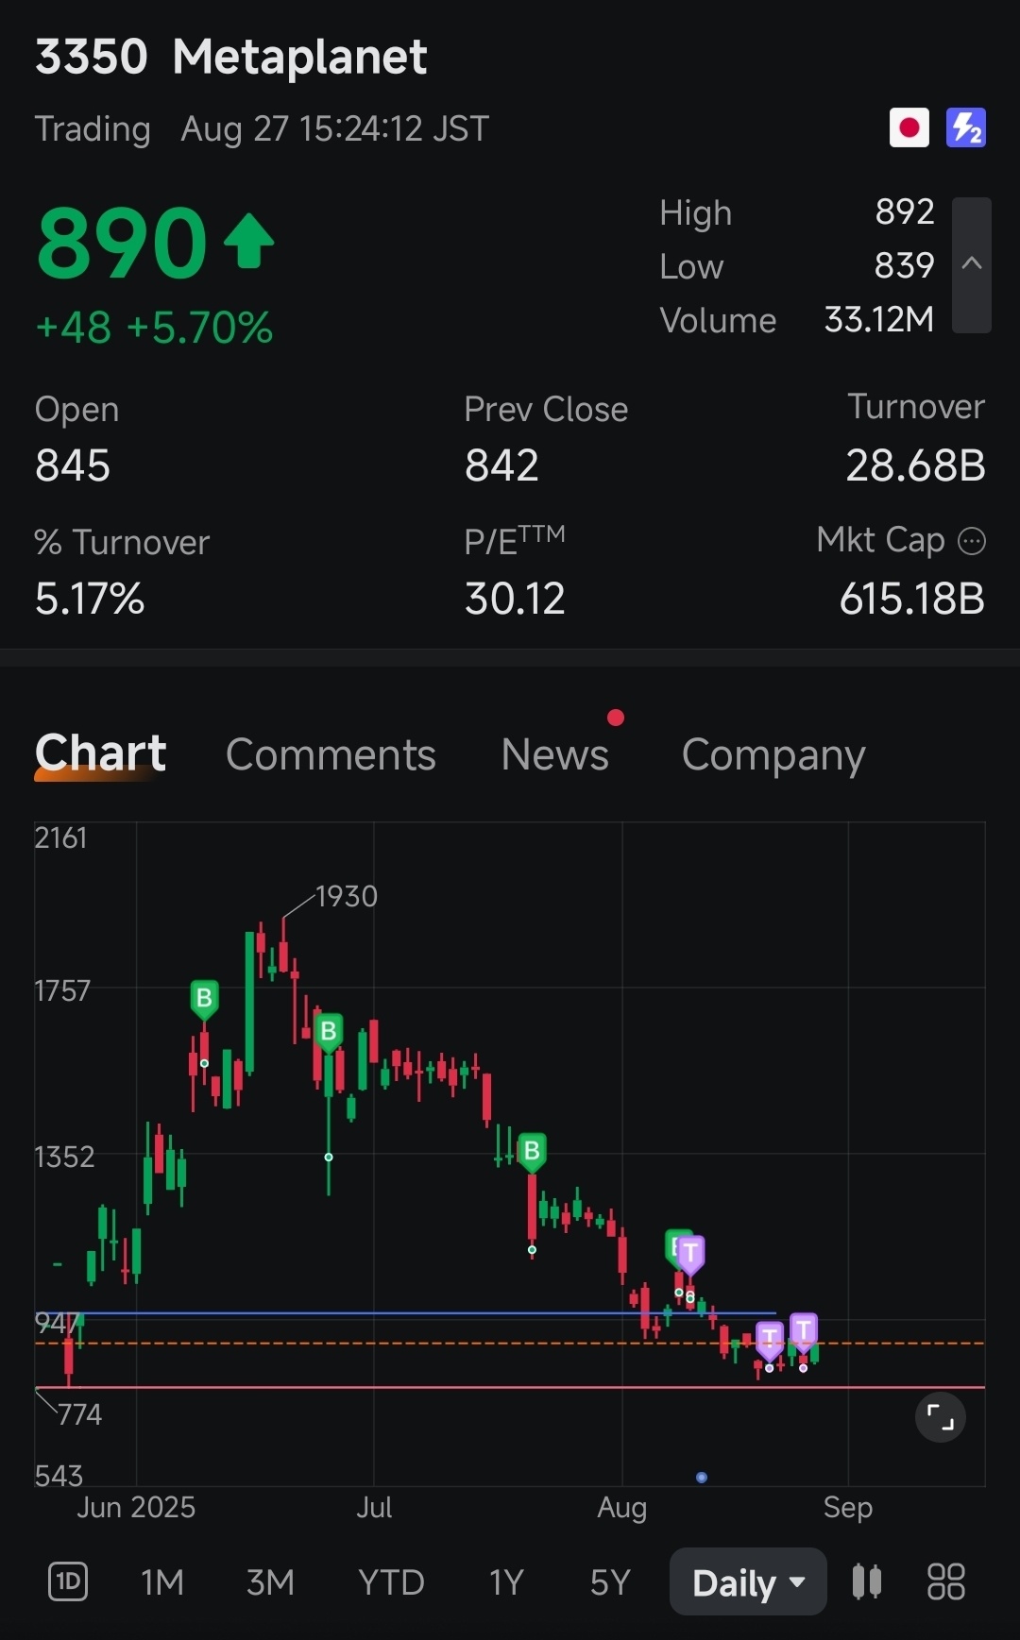Tap the P/E TTM value 30.12
Image resolution: width=1020 pixels, height=1640 pixels.
click(515, 599)
